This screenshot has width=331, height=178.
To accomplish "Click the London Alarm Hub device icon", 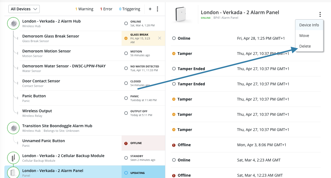I will (x=13, y=24).
